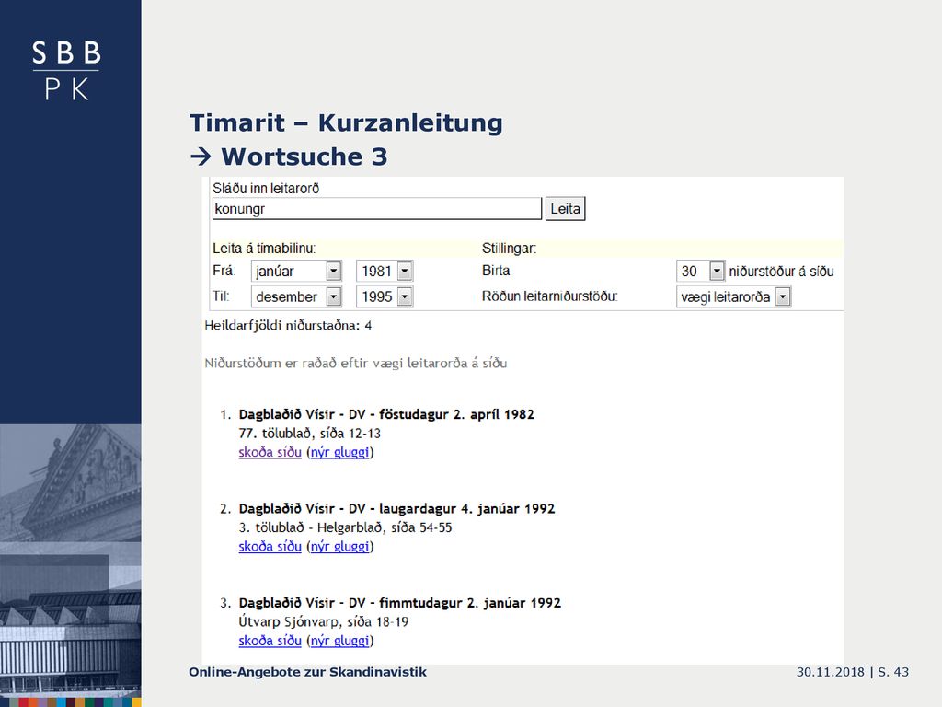Open the 1995 end year dropdown
Image resolution: width=942 pixels, height=707 pixels.
coord(385,296)
